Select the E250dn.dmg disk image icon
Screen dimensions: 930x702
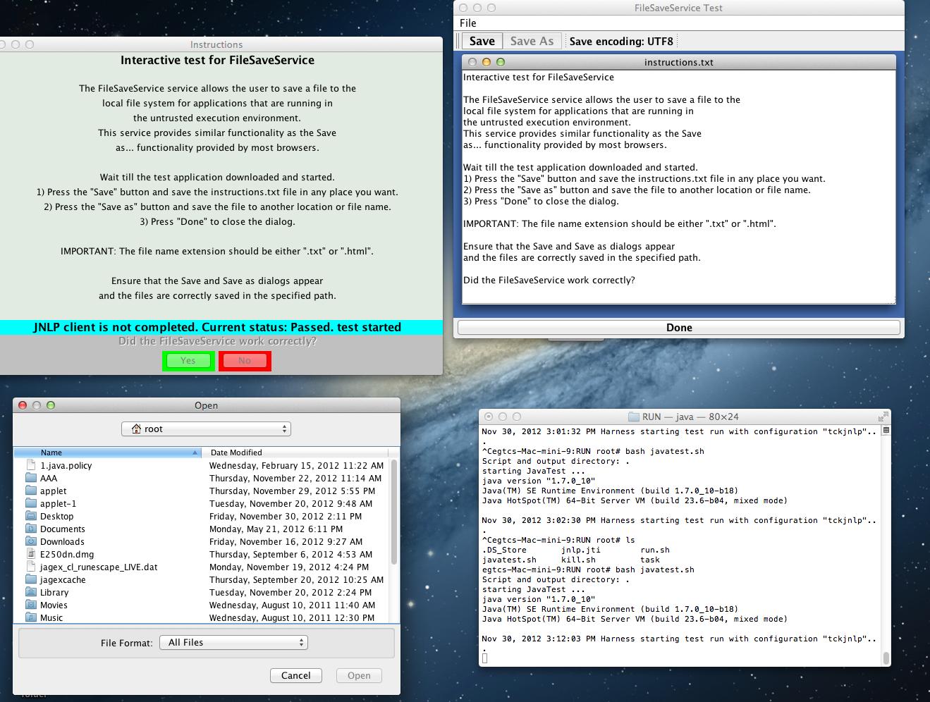click(30, 554)
